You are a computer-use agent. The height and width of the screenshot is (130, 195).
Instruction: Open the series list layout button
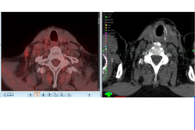click(5, 94)
